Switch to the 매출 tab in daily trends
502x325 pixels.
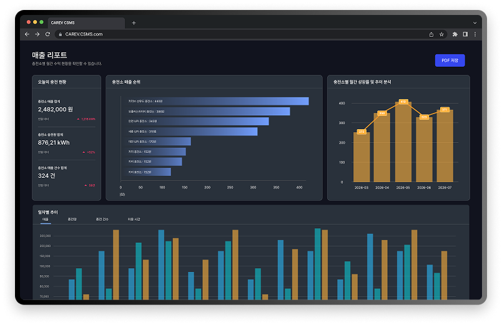coord(46,220)
